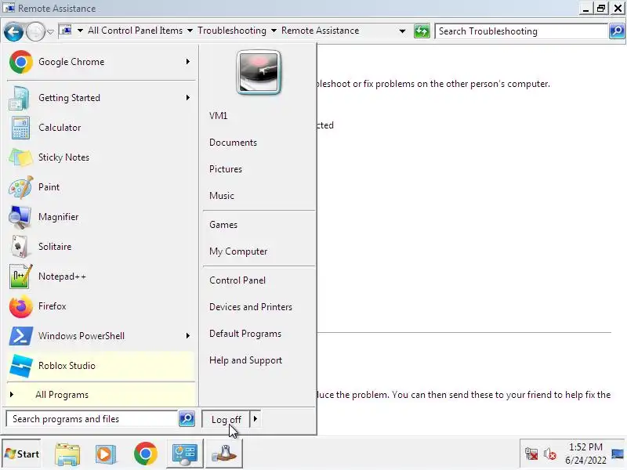Viewport: 627px width, 470px height.
Task: Open the Magnifier program icon
Action: tap(20, 217)
